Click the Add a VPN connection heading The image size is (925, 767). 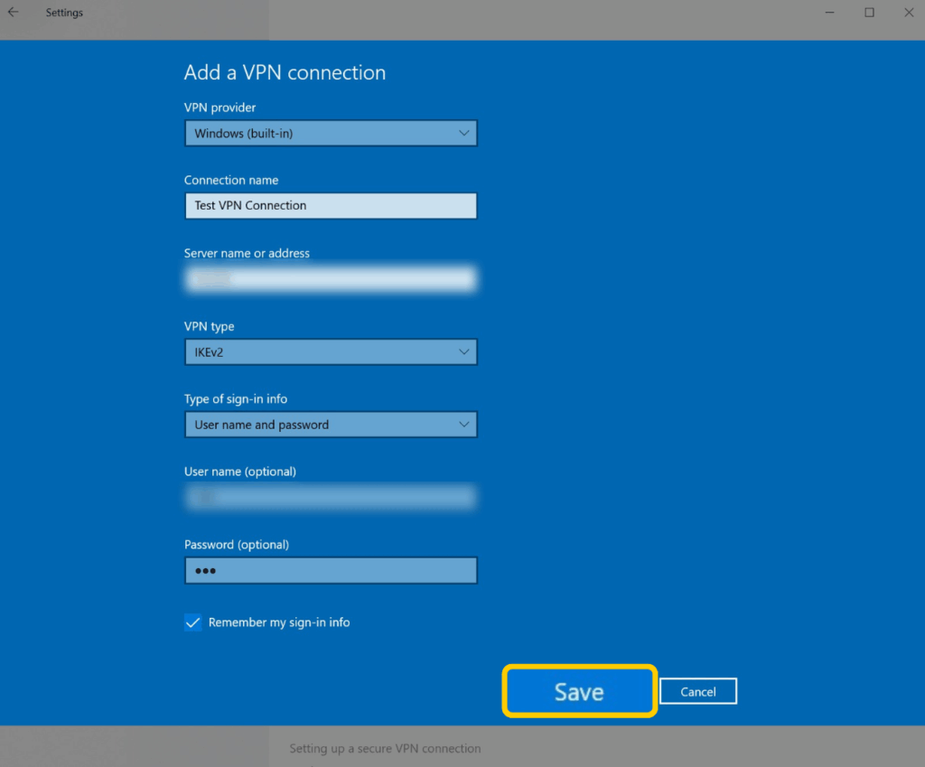(x=285, y=73)
